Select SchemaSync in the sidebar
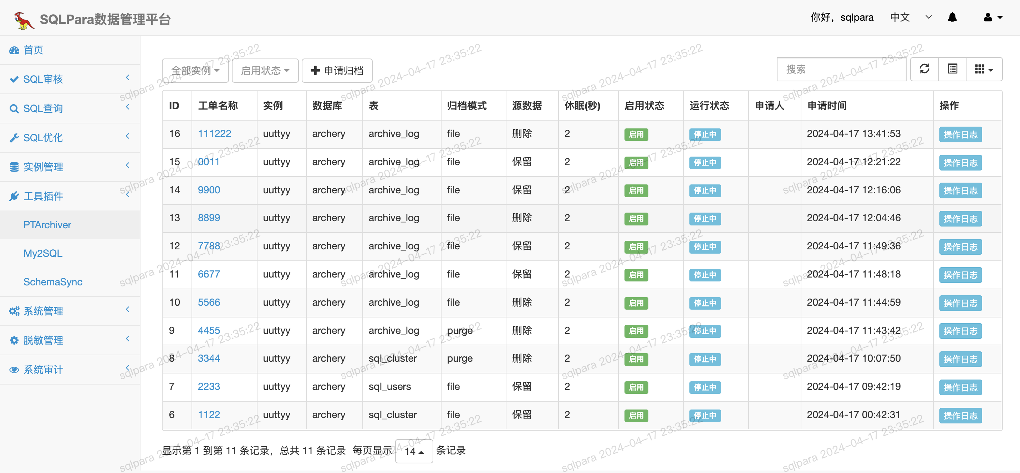 tap(53, 282)
